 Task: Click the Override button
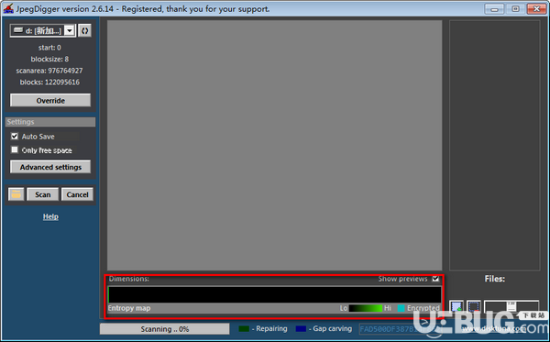pos(50,100)
